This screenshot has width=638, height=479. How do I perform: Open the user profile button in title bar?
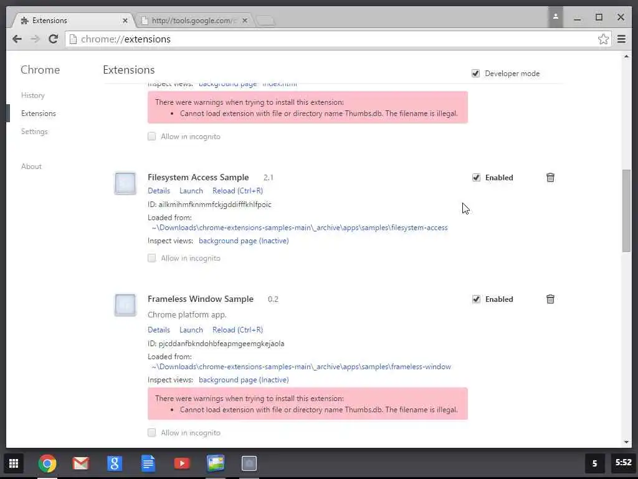tap(555, 17)
